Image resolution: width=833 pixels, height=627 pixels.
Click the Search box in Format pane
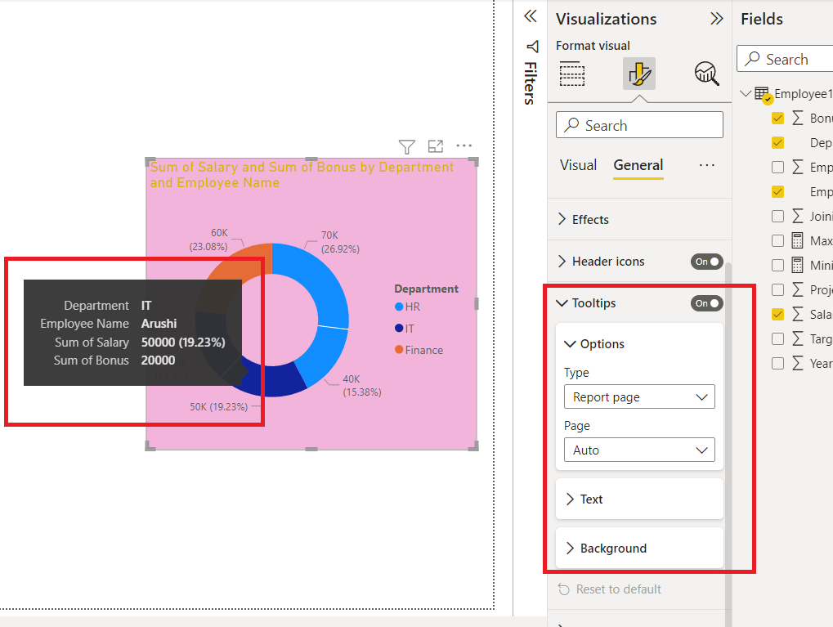pyautogui.click(x=639, y=125)
